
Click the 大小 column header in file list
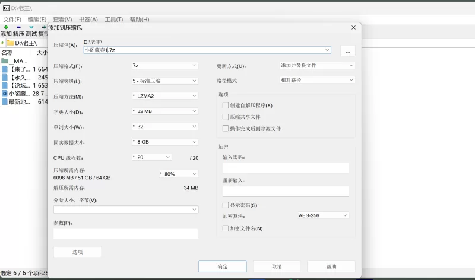[x=42, y=53]
